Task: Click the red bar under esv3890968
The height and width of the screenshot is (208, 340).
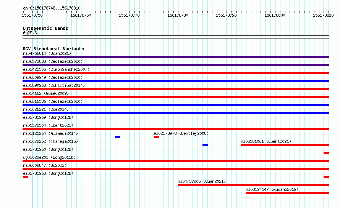Action: (x=176, y=89)
